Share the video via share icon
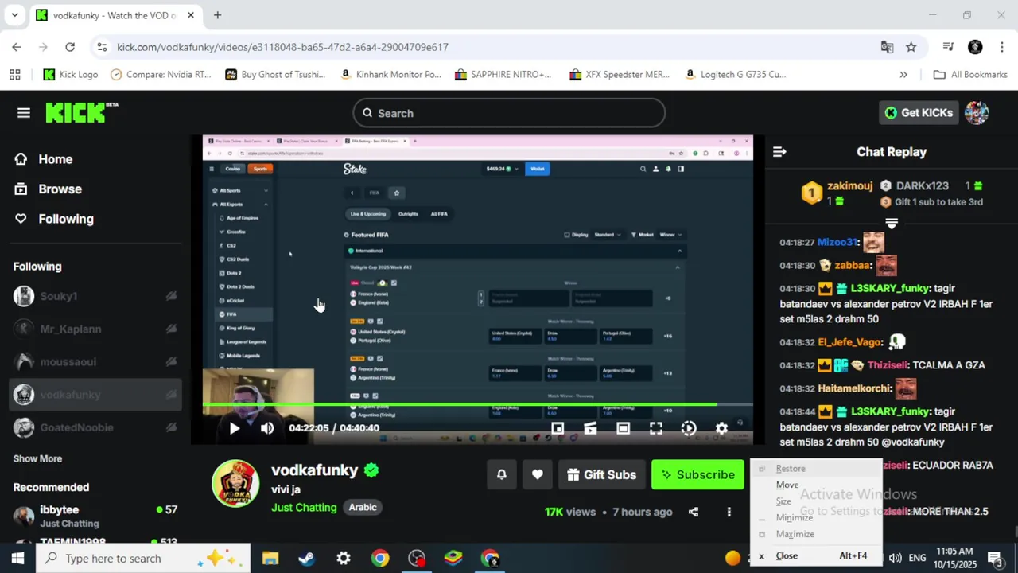This screenshot has height=573, width=1018. pos(694,512)
